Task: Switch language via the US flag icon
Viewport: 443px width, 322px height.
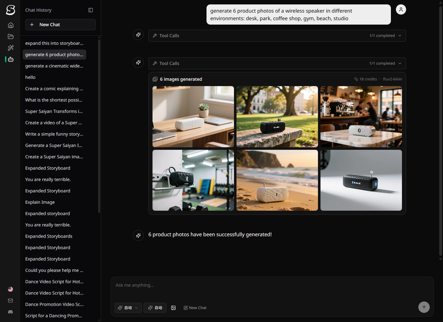Action: point(10,289)
